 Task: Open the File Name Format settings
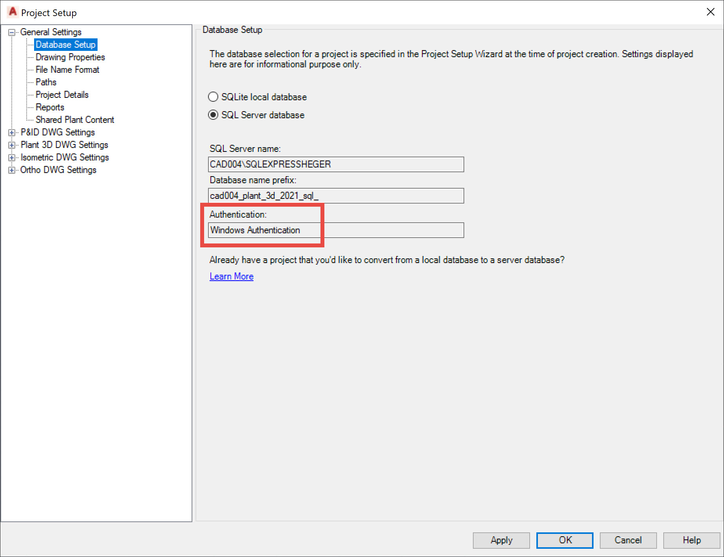pos(67,69)
